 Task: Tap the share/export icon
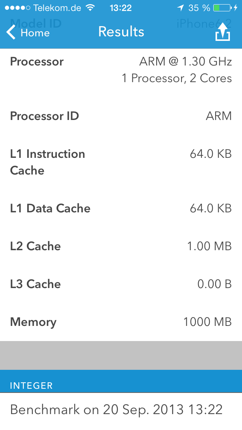click(223, 32)
